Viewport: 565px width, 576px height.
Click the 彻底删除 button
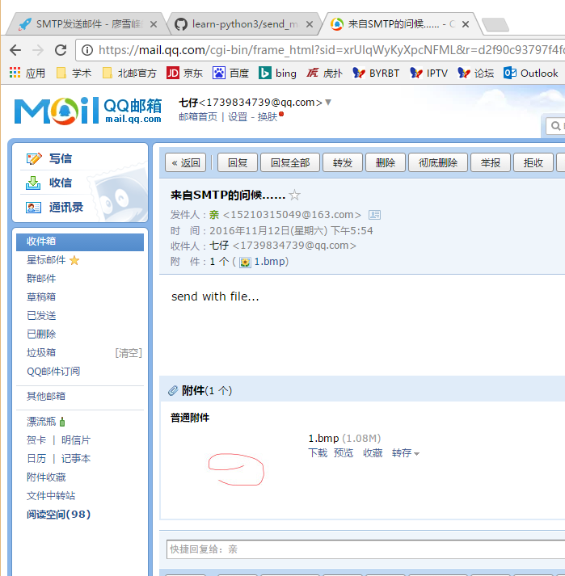(x=437, y=162)
